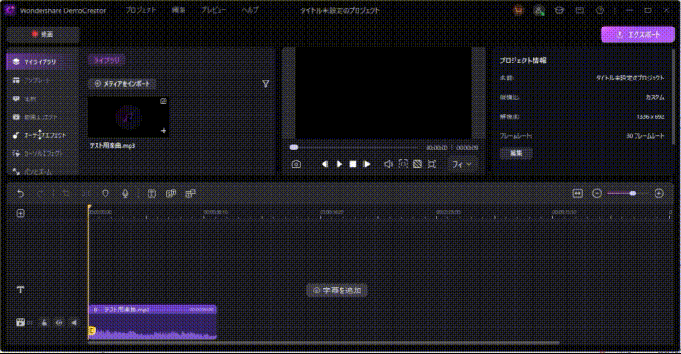Click the split clip tool
681x354 pixels.
click(x=86, y=193)
